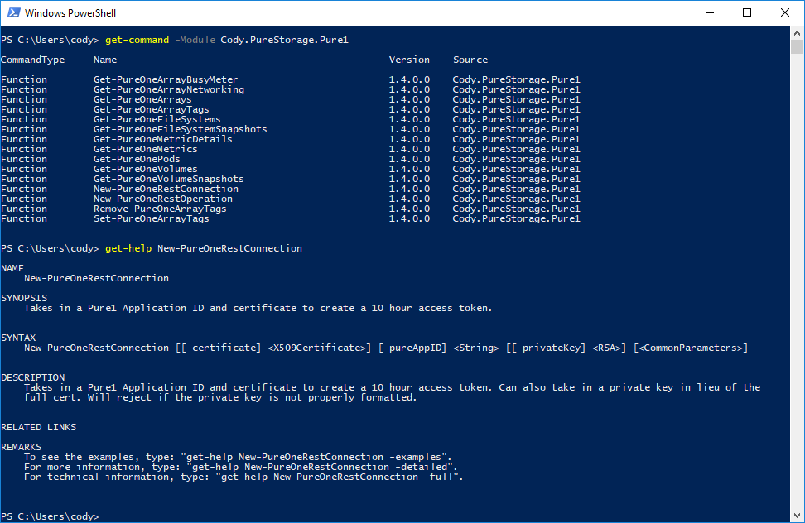
Task: Click the vertical scrollbar thumb
Action: point(797,46)
